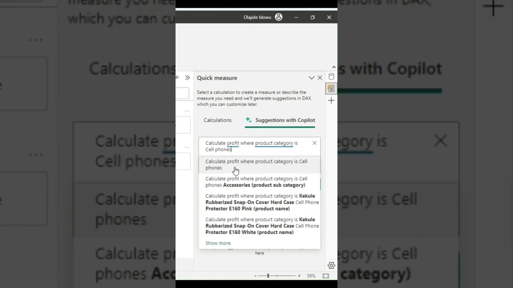This screenshot has height=288, width=513.
Task: Restore down the Power BI window
Action: [313, 17]
